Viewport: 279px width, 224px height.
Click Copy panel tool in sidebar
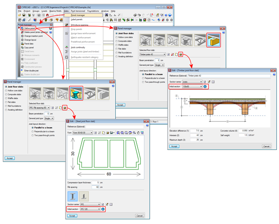[x=29, y=48]
